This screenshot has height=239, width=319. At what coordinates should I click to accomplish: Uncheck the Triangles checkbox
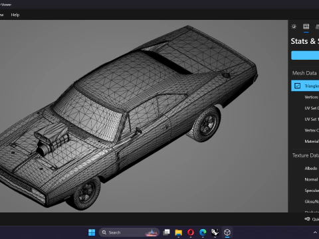coord(297,86)
